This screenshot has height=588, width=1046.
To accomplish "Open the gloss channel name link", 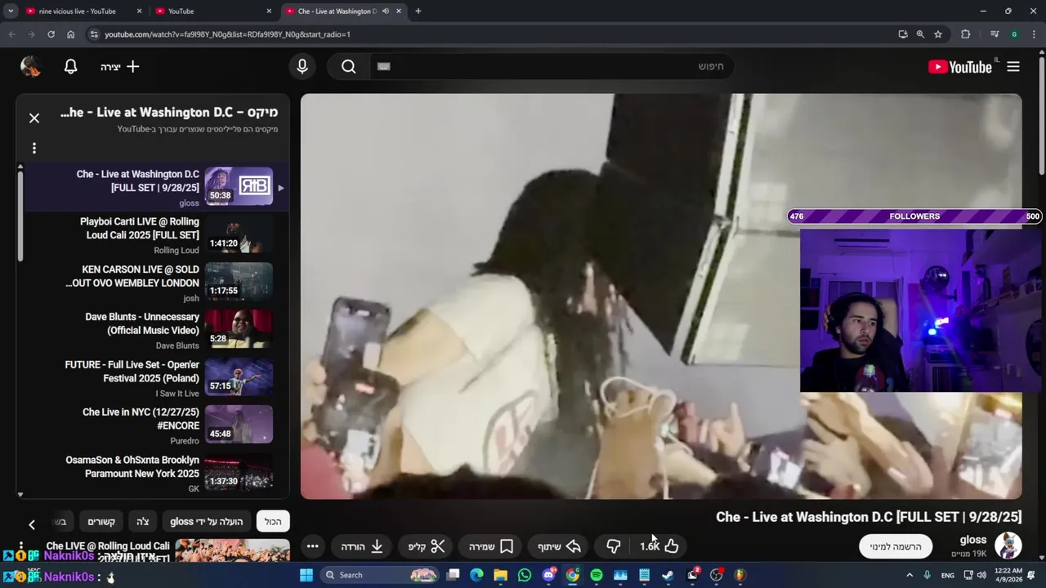I will pyautogui.click(x=972, y=540).
